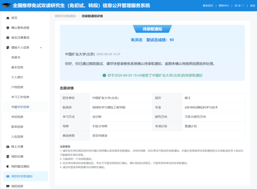257x189 pixels.
Task: Open 承诺书 in the sidebar
Action: 16,57
